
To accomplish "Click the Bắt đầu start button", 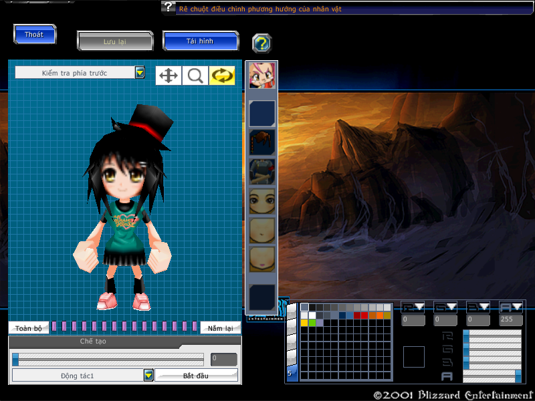I will coord(196,376).
